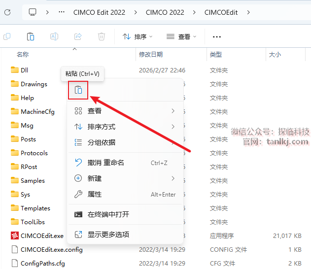Select the Help folder icon
311x269 pixels.
14,98
